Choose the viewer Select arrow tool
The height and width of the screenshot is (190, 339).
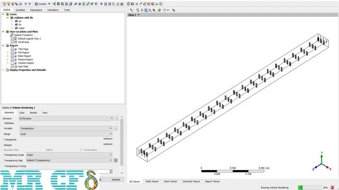click(x=131, y=10)
